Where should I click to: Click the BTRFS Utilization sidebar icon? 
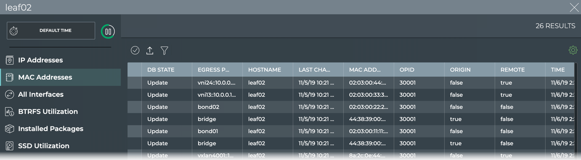tap(9, 112)
